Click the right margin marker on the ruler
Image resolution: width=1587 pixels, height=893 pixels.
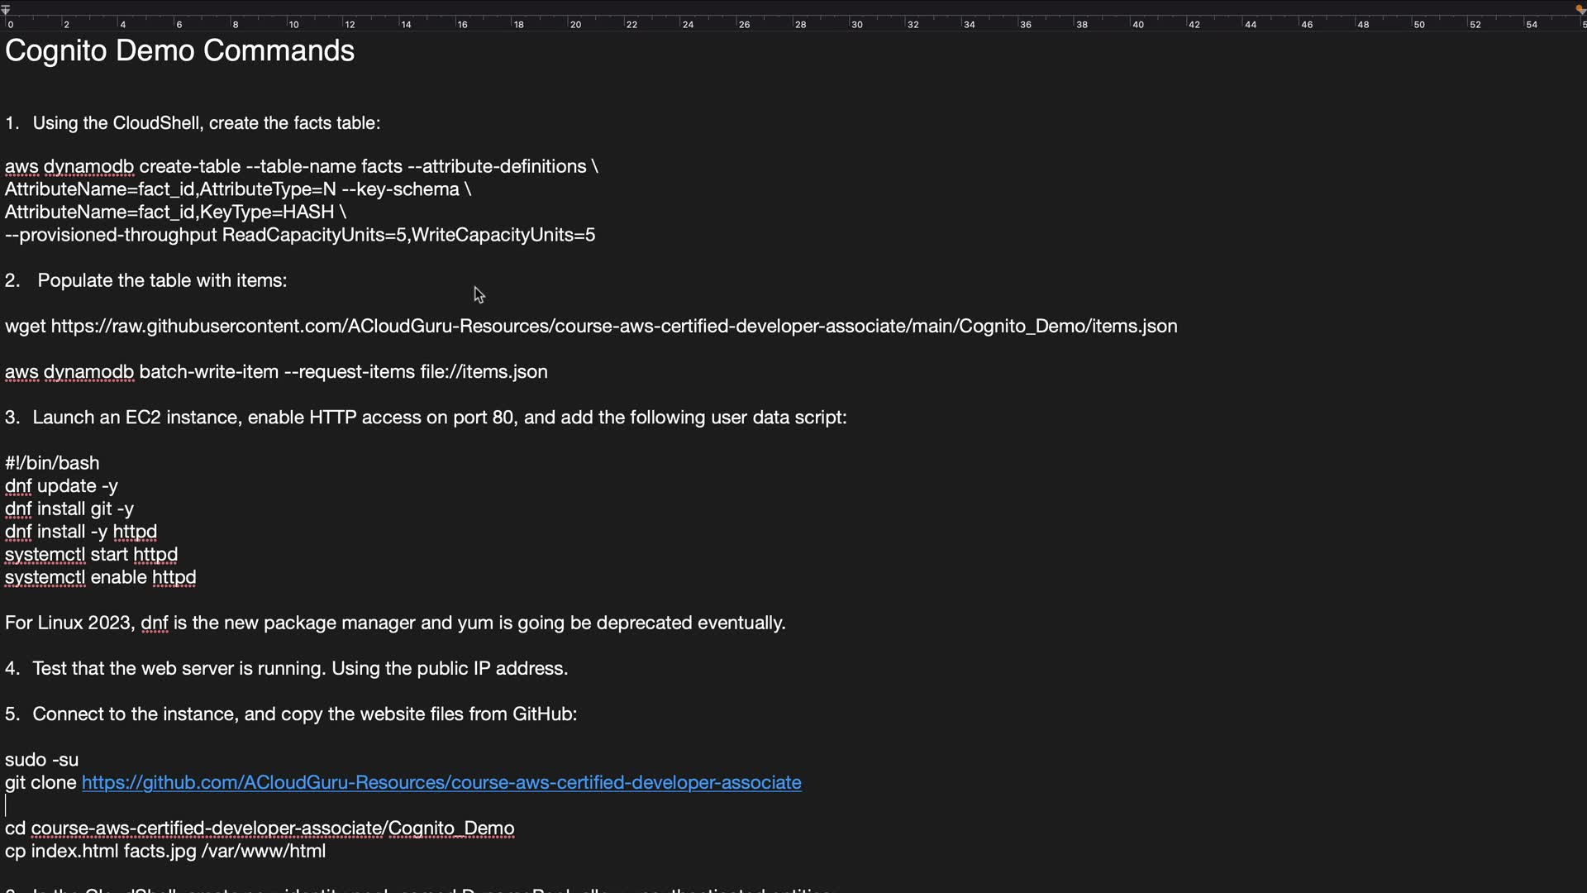click(1580, 10)
